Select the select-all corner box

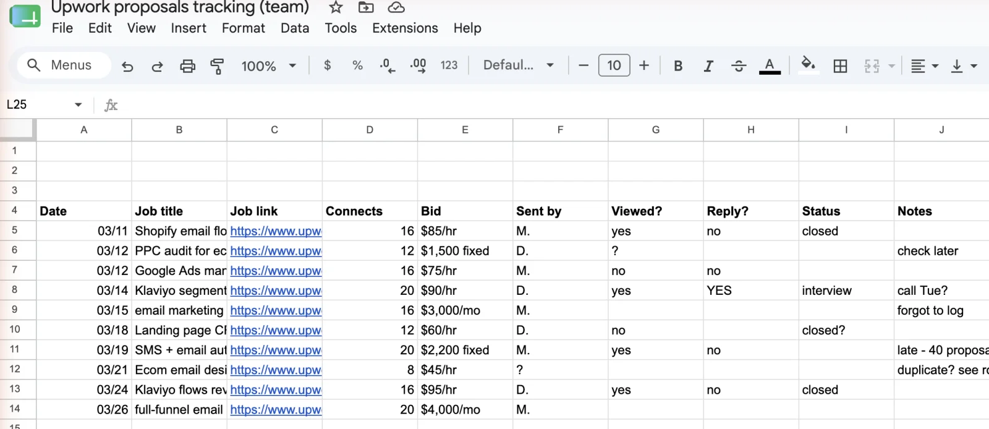[18, 129]
